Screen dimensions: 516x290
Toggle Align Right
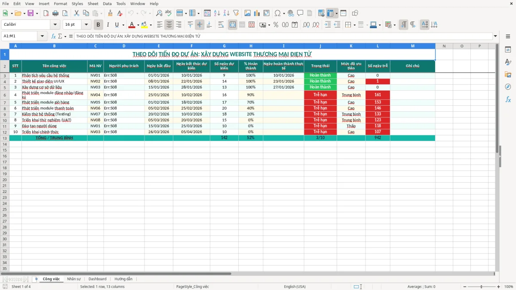179,25
